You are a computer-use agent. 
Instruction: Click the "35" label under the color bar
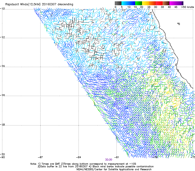[x=162, y=7]
